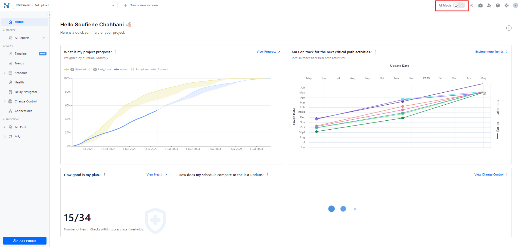Click the SC user avatar
The image size is (521, 247).
516,5
